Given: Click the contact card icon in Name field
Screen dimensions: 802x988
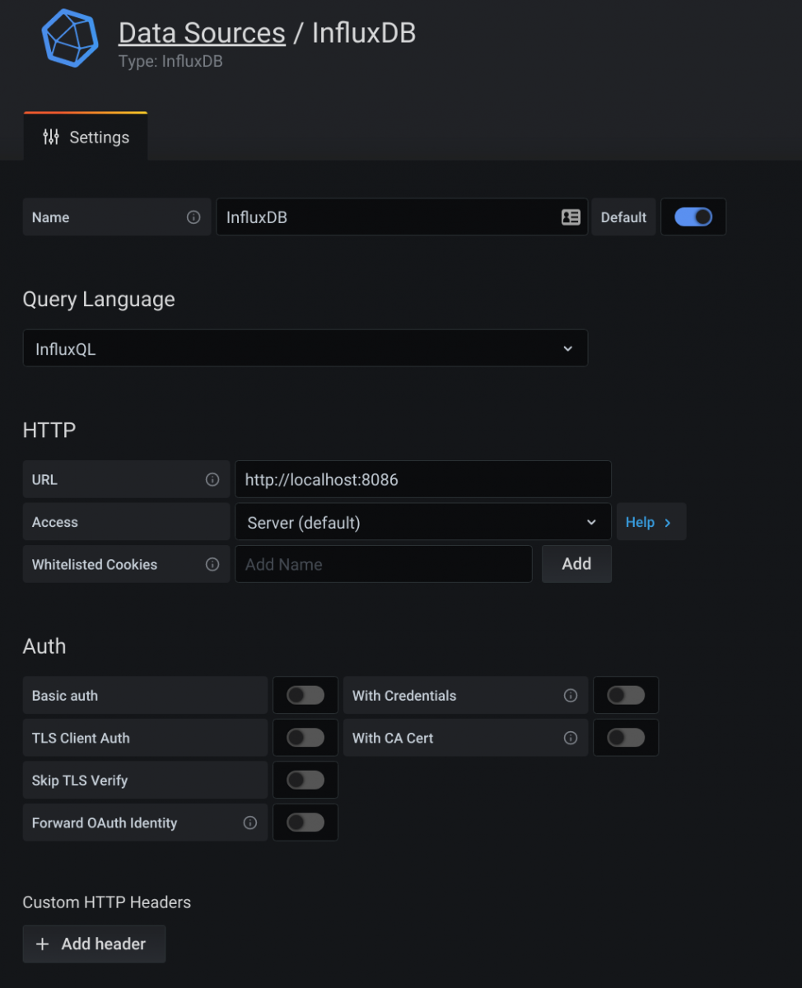Looking at the screenshot, I should click(571, 217).
